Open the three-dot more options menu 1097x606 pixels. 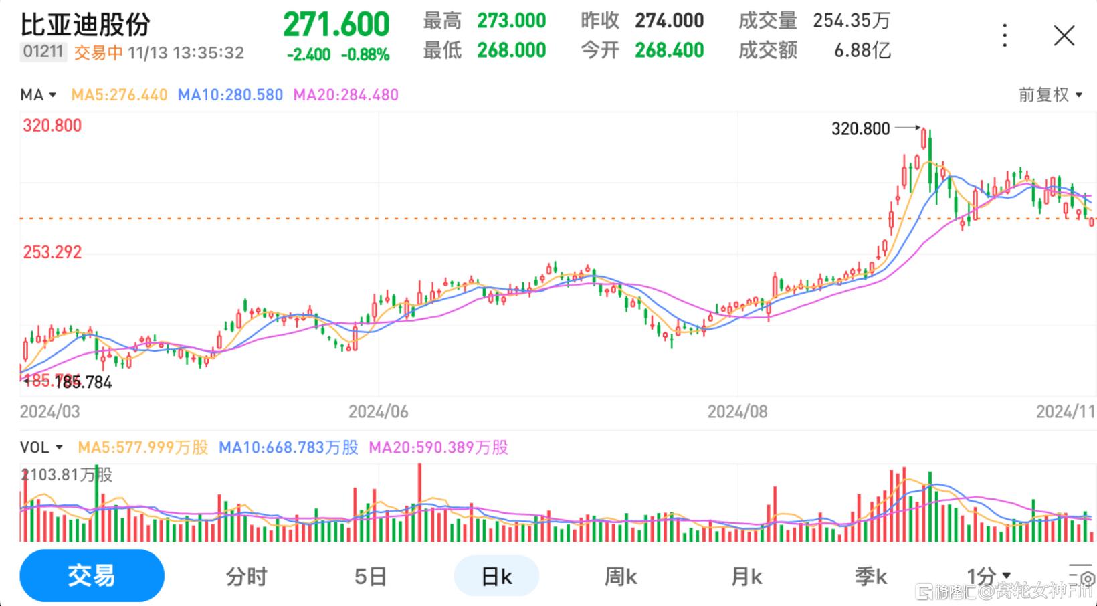click(1005, 35)
